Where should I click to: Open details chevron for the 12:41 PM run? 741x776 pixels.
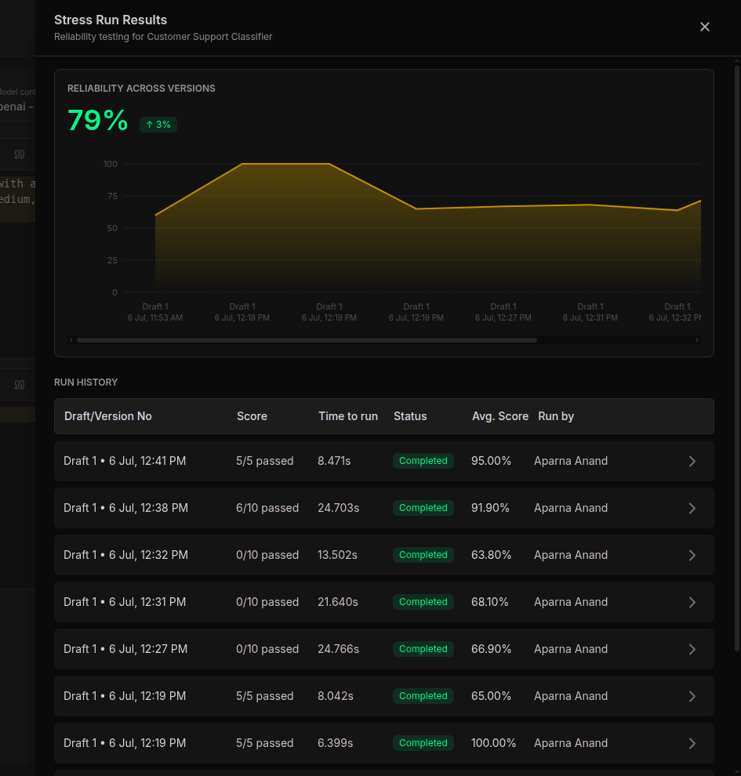[x=692, y=461]
